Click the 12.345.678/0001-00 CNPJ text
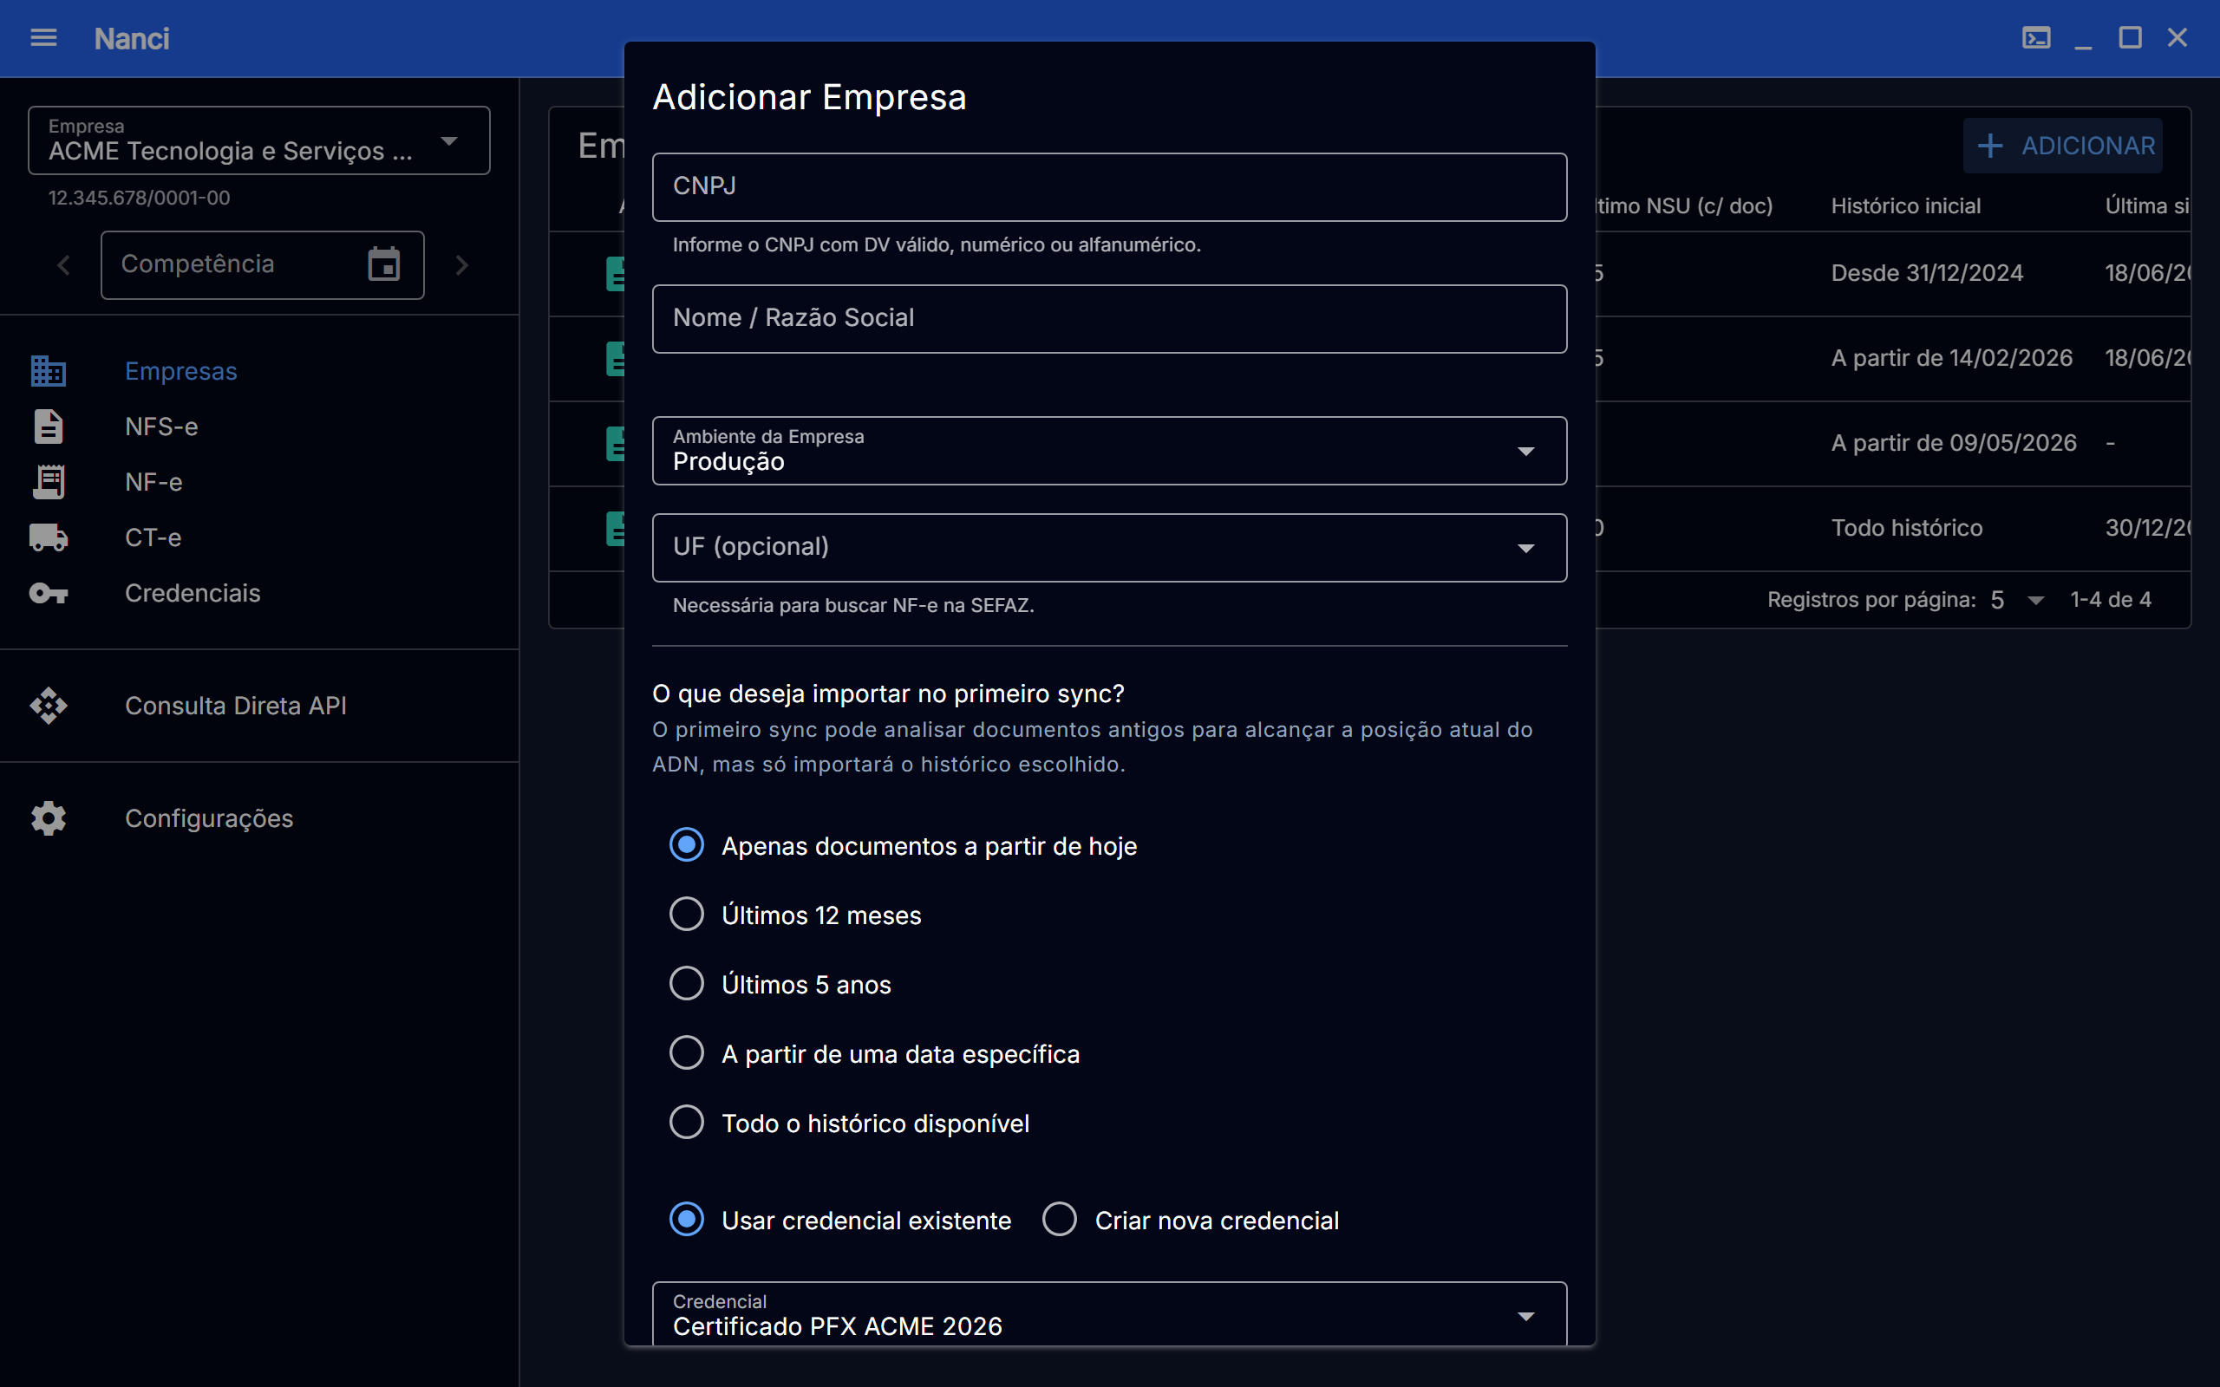 pos(139,199)
